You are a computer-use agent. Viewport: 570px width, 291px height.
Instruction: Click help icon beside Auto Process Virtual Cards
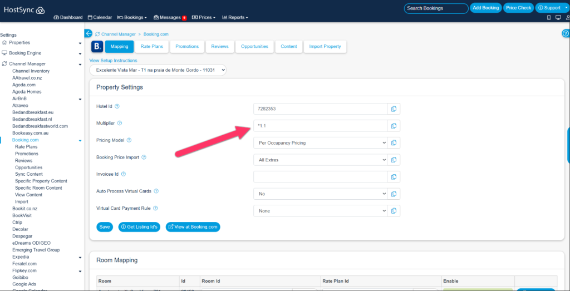coord(156,191)
